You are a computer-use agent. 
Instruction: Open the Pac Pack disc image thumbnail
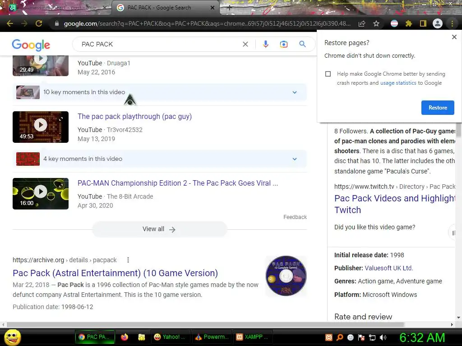click(286, 276)
